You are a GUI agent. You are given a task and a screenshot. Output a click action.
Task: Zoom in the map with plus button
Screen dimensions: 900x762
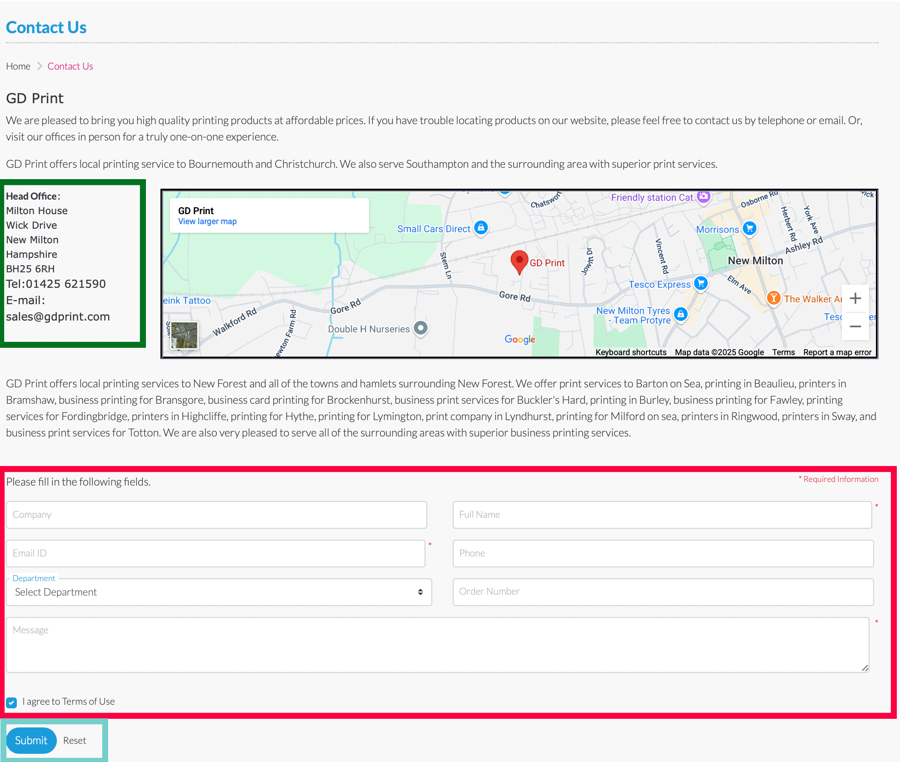click(855, 298)
